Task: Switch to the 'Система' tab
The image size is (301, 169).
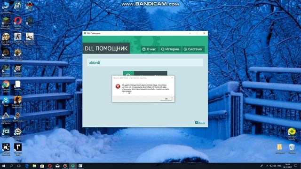Action: tap(193, 49)
